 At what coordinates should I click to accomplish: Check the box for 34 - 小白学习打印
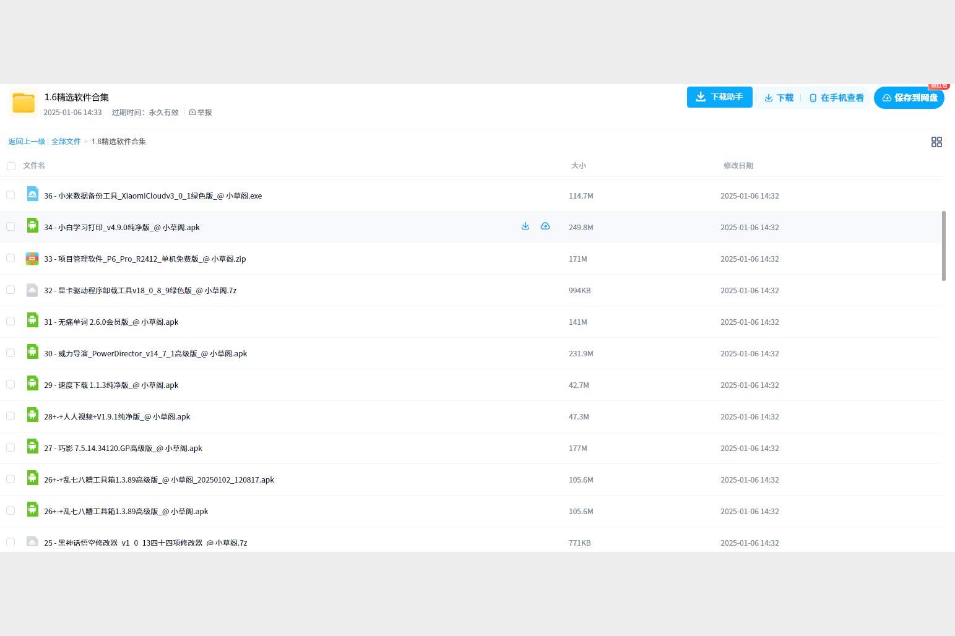point(11,226)
